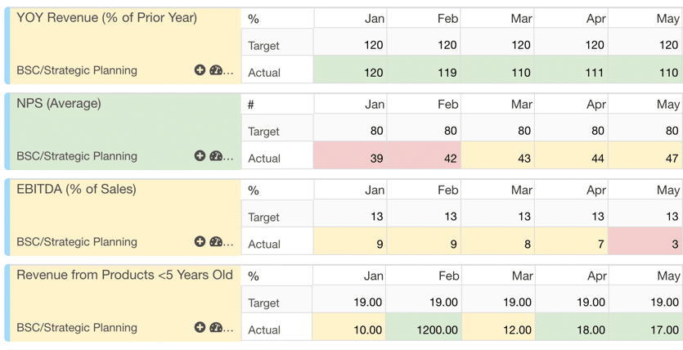This screenshot has height=350, width=683.
Task: Open gauge icon for EBITDA measure
Action: point(216,241)
